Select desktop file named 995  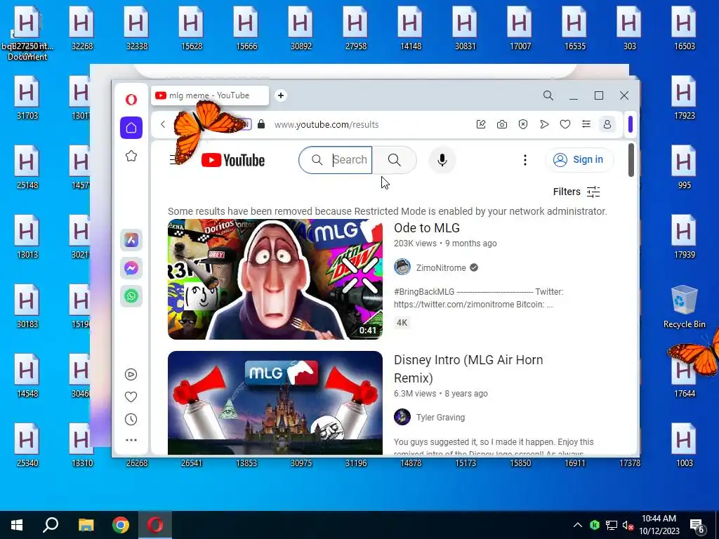click(684, 167)
